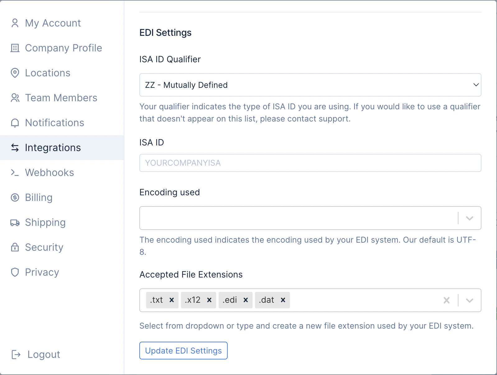Focus the ISA ID input field
The height and width of the screenshot is (375, 497).
coord(310,163)
